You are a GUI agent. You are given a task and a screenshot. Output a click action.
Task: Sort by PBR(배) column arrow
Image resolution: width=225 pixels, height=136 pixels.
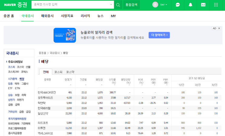pyautogui.click(x=167, y=85)
